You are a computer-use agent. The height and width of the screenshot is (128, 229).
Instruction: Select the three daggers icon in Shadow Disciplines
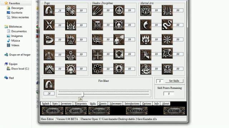click(x=97, y=39)
